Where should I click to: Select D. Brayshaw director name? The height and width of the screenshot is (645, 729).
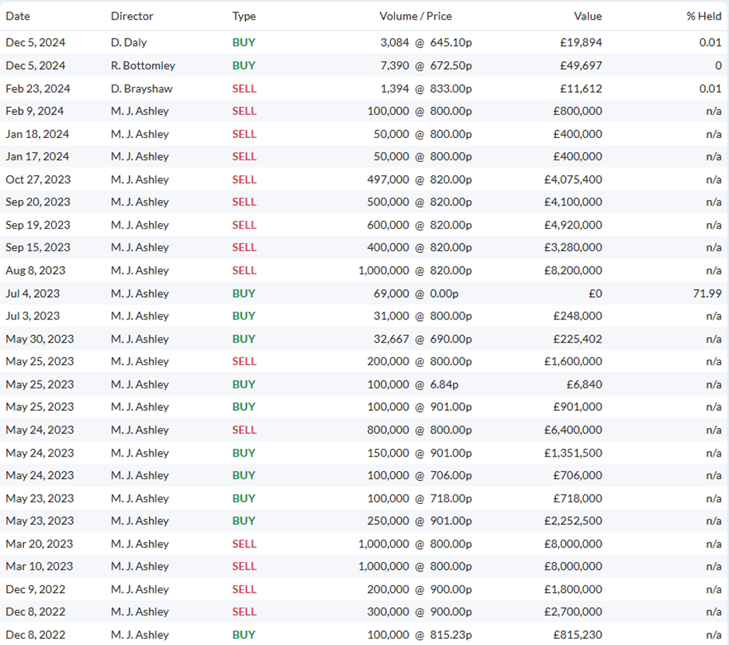pyautogui.click(x=141, y=88)
